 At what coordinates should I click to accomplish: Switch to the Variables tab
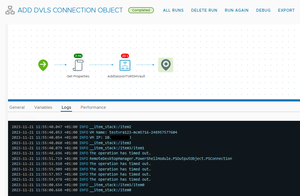coord(43,107)
